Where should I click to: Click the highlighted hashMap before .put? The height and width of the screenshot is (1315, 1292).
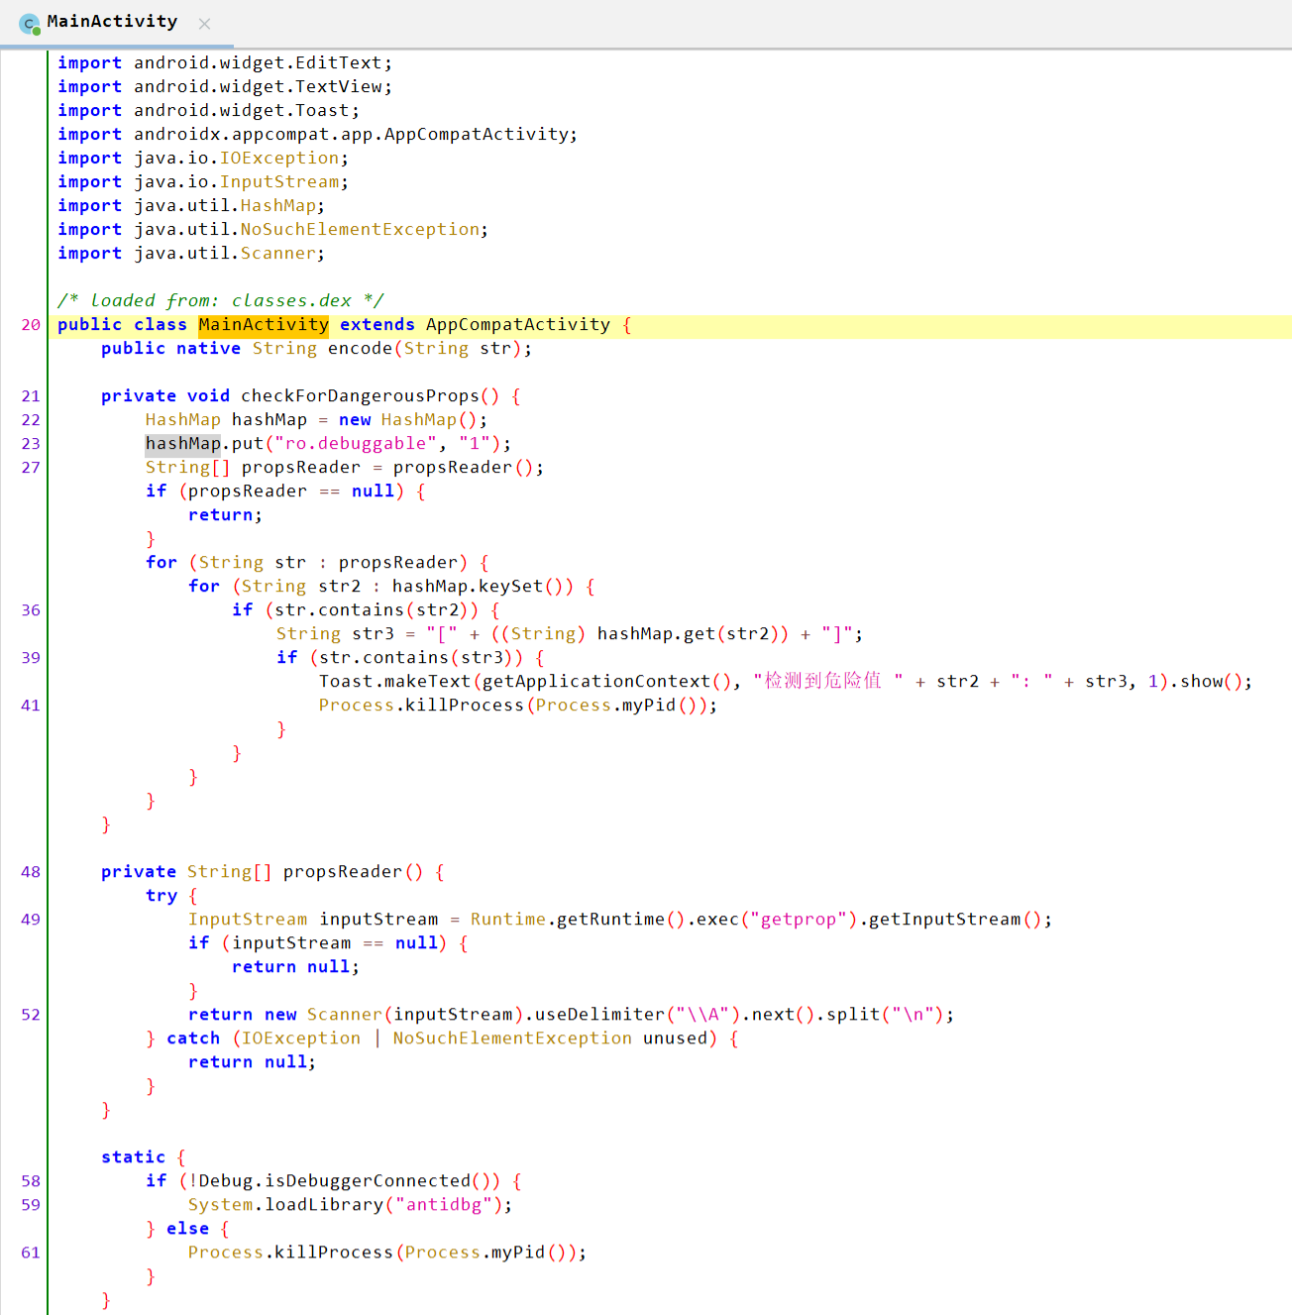[x=182, y=444]
